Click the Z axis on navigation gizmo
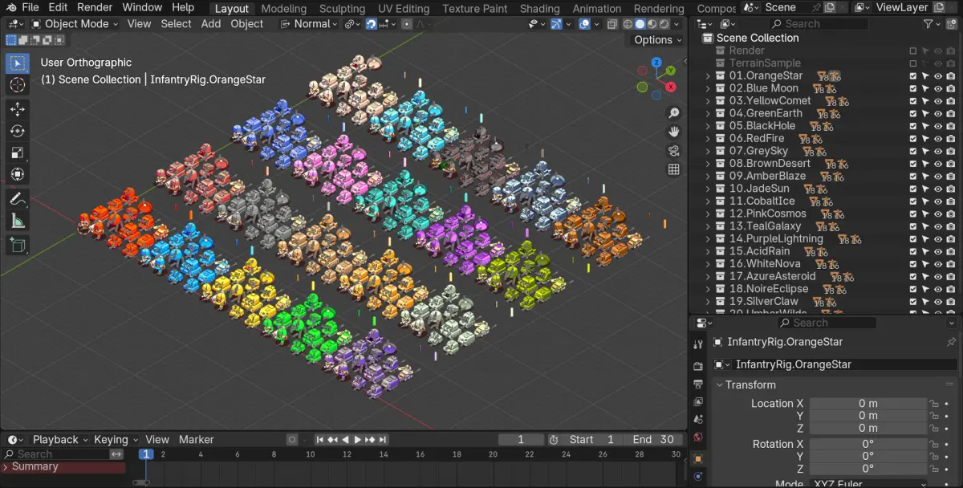The height and width of the screenshot is (488, 963). (656, 61)
